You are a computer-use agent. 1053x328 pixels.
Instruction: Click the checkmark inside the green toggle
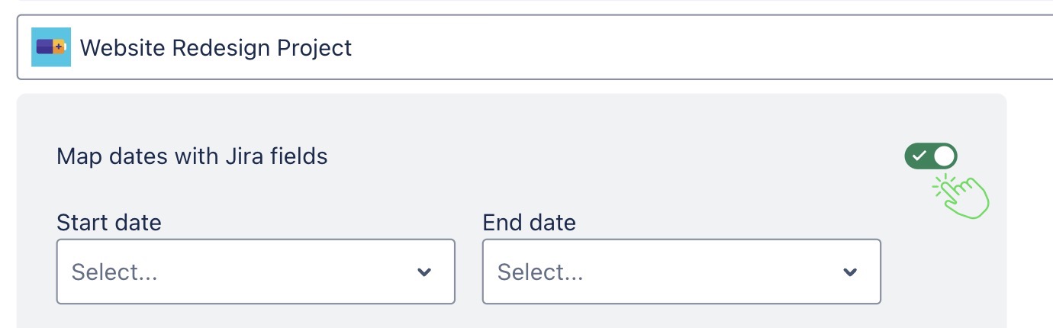(919, 156)
